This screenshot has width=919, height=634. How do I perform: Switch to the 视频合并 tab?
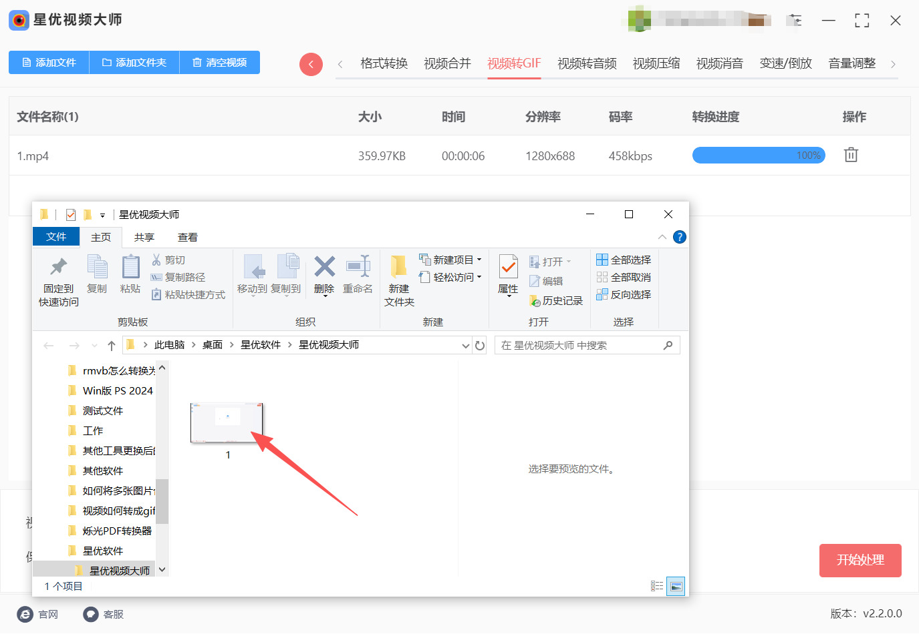(448, 63)
